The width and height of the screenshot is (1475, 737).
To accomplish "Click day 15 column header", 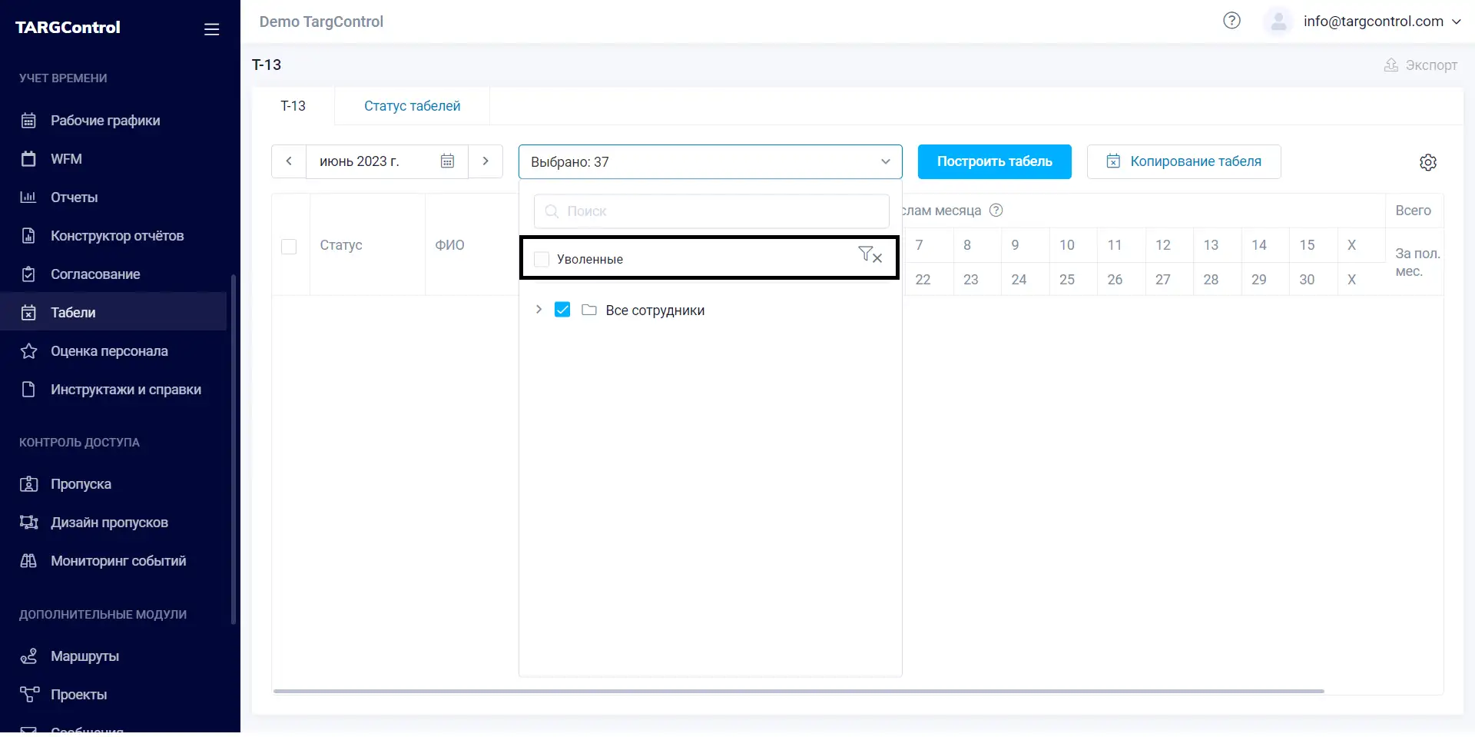I will pos(1307,245).
